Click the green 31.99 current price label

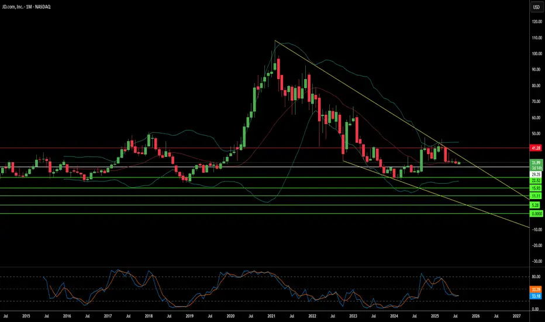point(536,163)
